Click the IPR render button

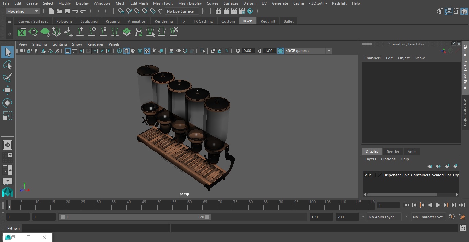[x=234, y=11]
